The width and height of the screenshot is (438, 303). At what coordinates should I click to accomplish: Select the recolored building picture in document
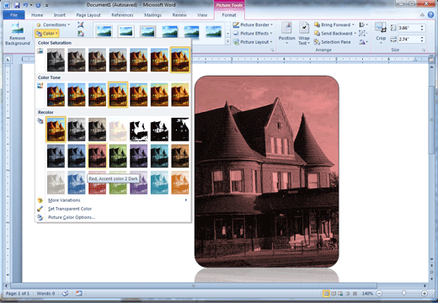[266, 172]
